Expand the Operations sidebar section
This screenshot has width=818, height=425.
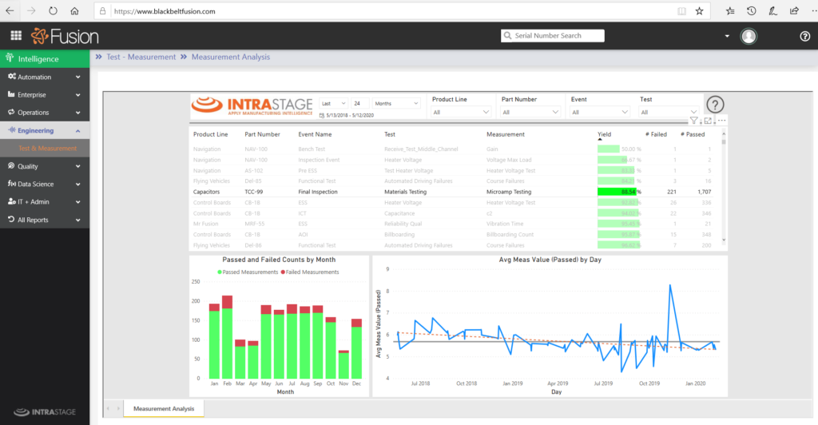(x=45, y=112)
